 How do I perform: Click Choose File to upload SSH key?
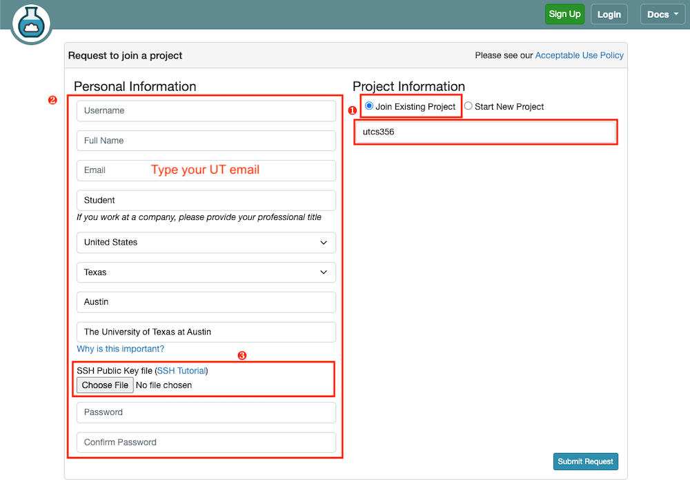coord(105,385)
